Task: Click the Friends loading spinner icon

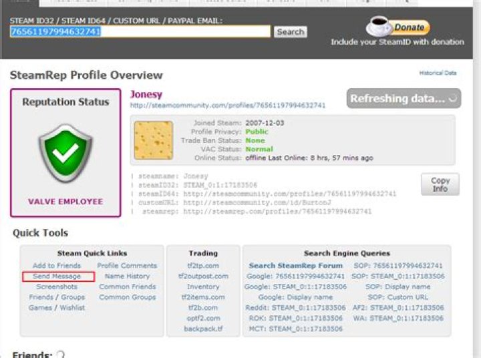Action: [60, 355]
